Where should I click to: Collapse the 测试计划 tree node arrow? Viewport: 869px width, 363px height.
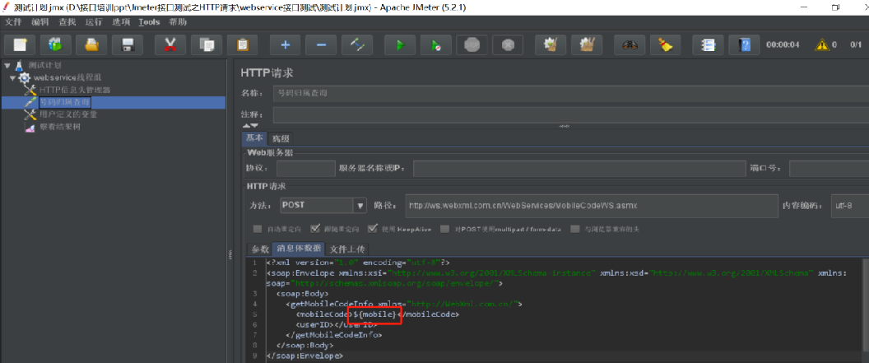(x=7, y=65)
